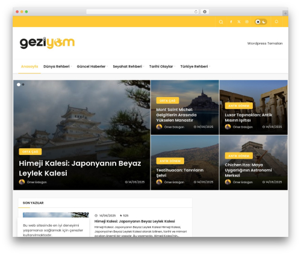Select the first slider dot

point(19,84)
